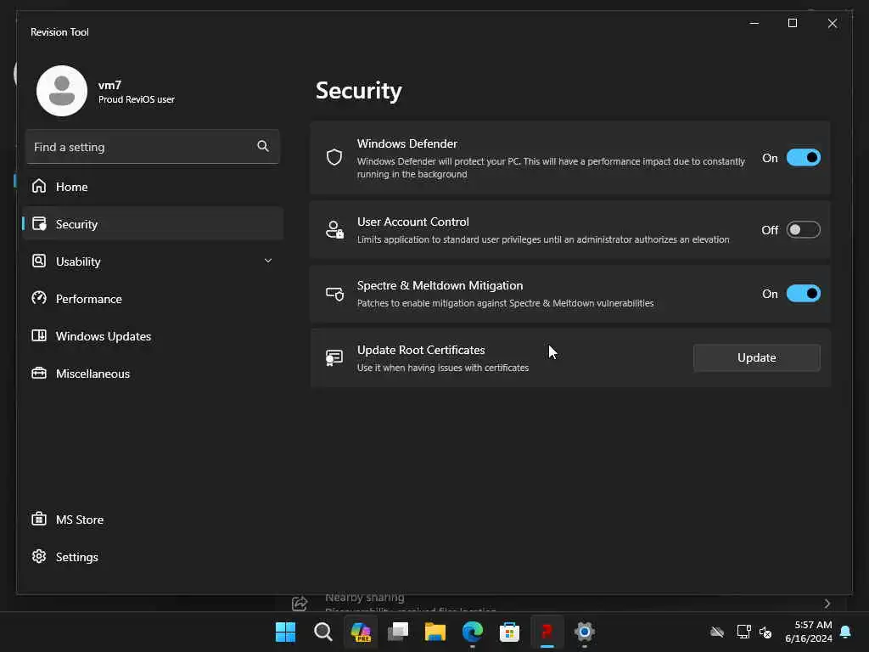Click the MS Store bag icon
The height and width of the screenshot is (652, 869).
pos(39,519)
